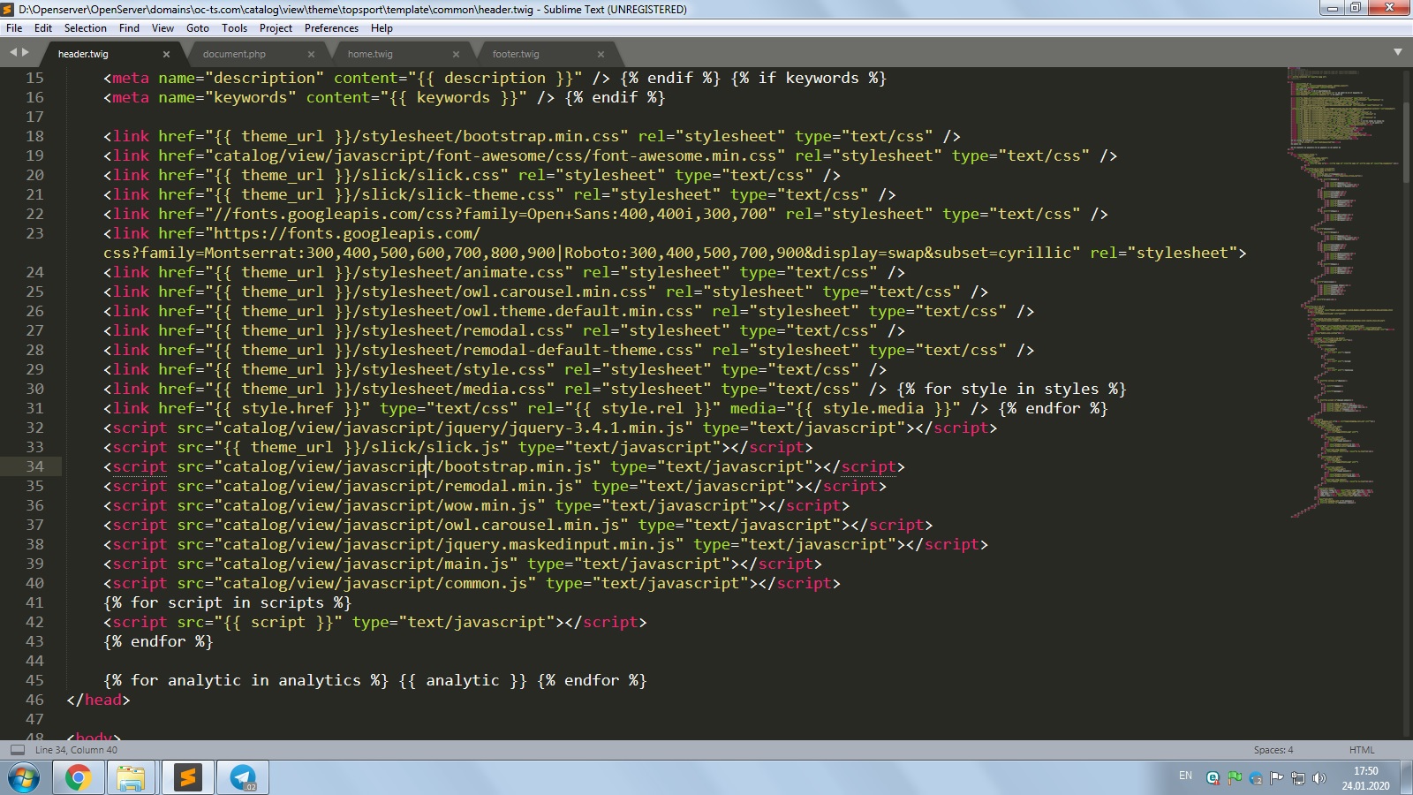1413x795 pixels.
Task: Open the File menu
Action: click(14, 28)
